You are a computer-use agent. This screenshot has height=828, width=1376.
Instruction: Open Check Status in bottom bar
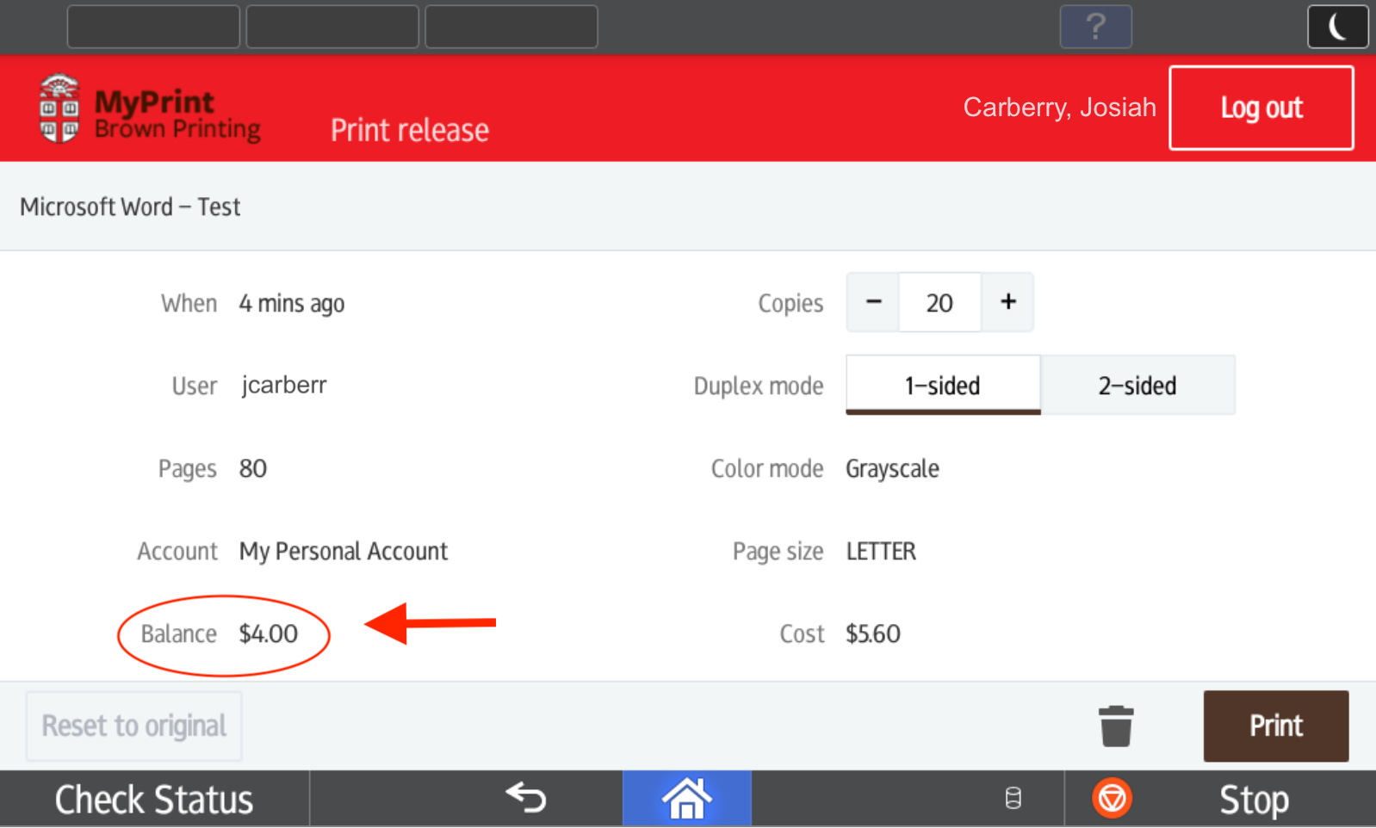[154, 800]
